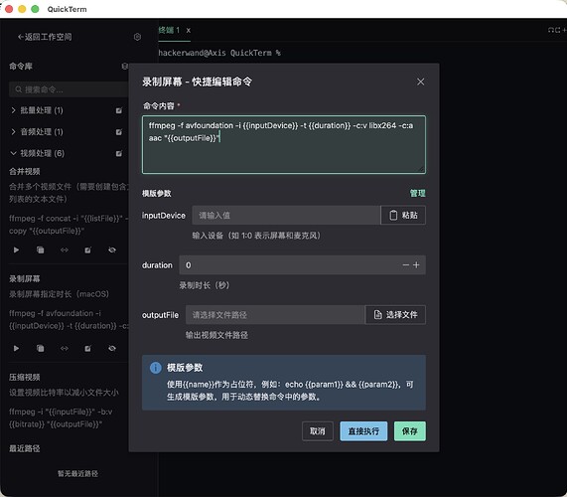The width and height of the screenshot is (567, 497).
Task: Toggle the eye icon under 合并视频 command
Action: (112, 249)
